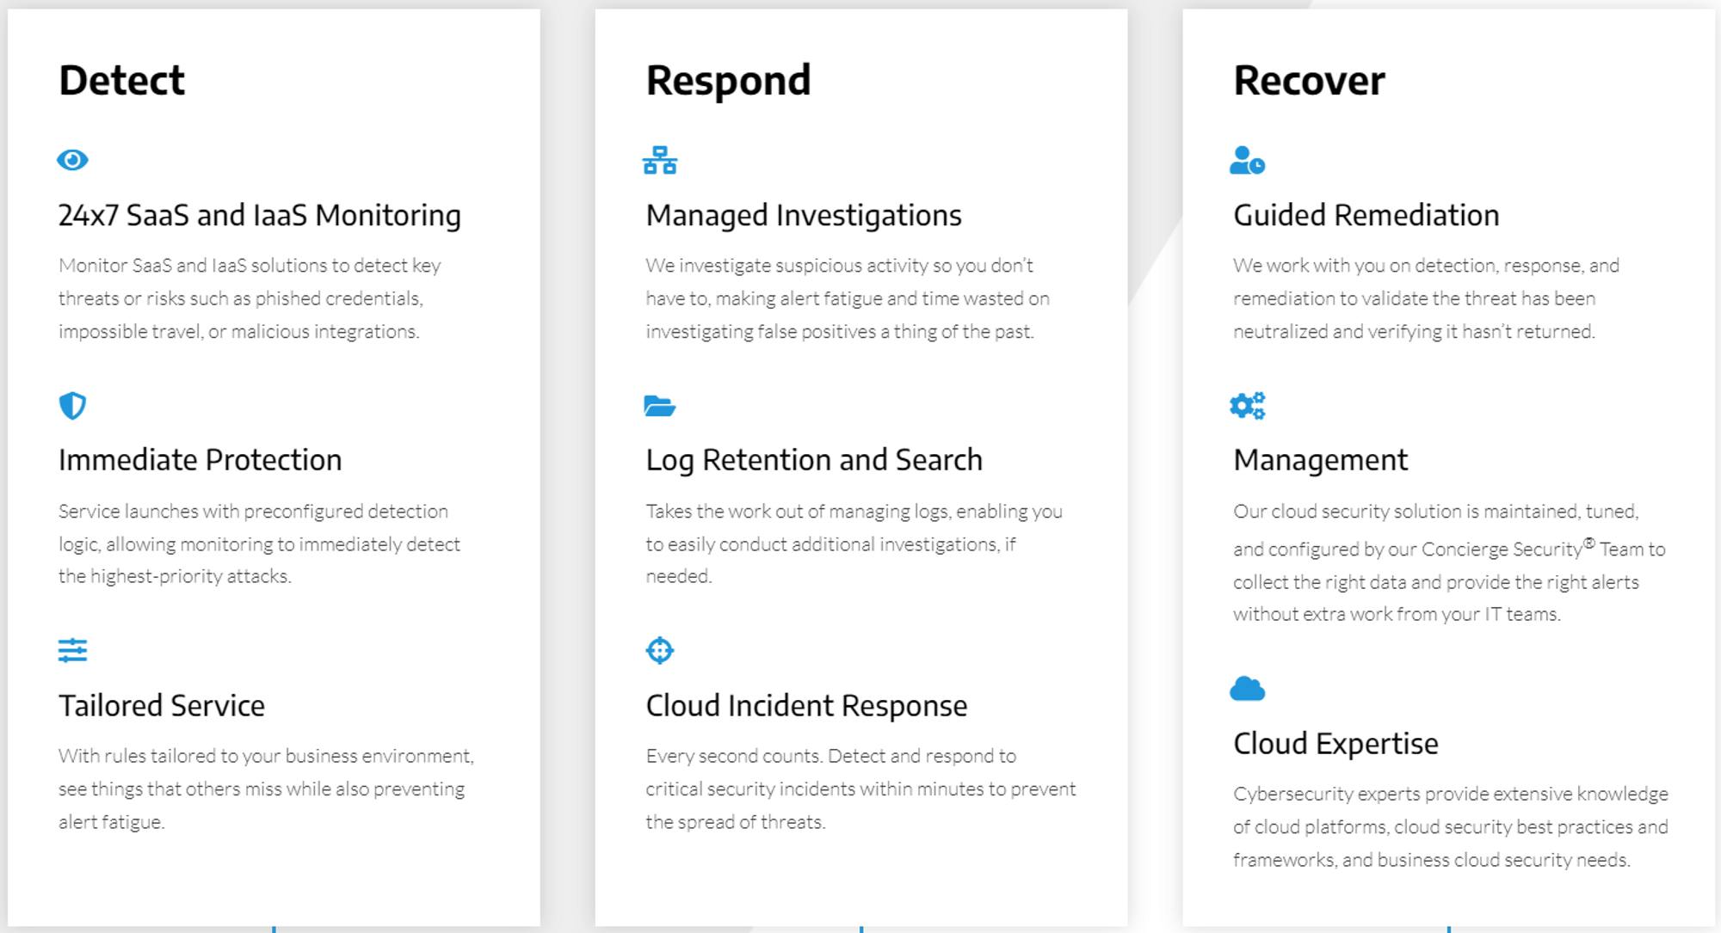The height and width of the screenshot is (933, 1721).
Task: Click the user clock icon above Guided Remediation
Action: tap(1247, 160)
